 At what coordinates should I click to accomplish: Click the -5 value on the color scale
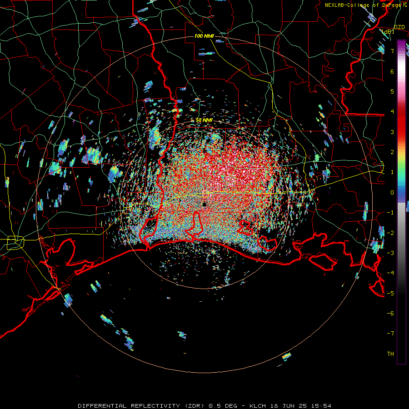(390, 294)
